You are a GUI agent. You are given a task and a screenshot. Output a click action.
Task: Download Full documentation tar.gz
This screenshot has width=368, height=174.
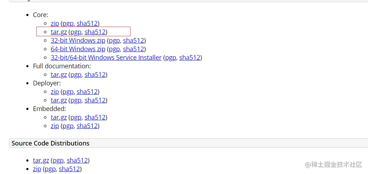coord(59,75)
